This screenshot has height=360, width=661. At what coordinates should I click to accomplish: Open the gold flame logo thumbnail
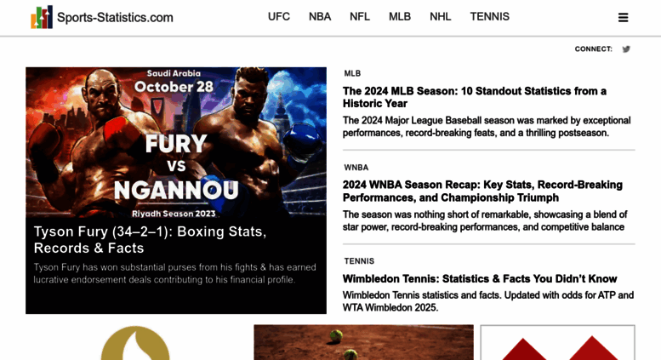(135, 343)
